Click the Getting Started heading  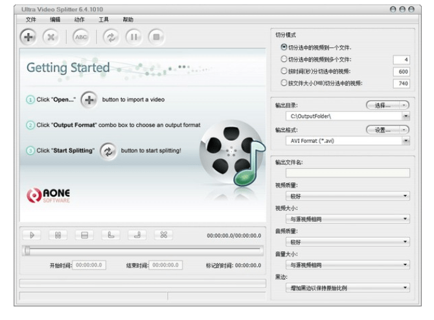tap(68, 68)
